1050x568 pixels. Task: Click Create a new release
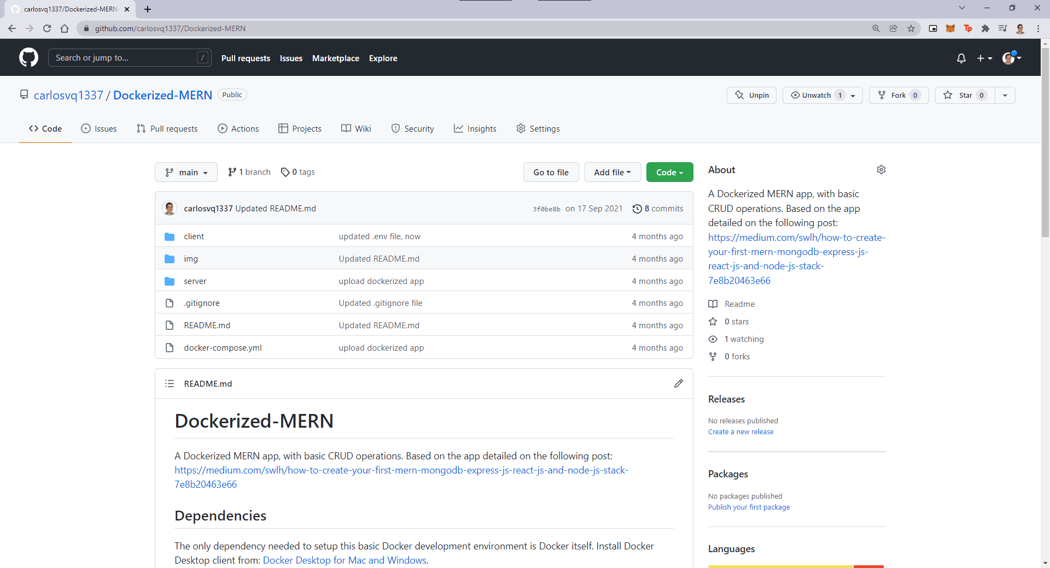click(740, 431)
